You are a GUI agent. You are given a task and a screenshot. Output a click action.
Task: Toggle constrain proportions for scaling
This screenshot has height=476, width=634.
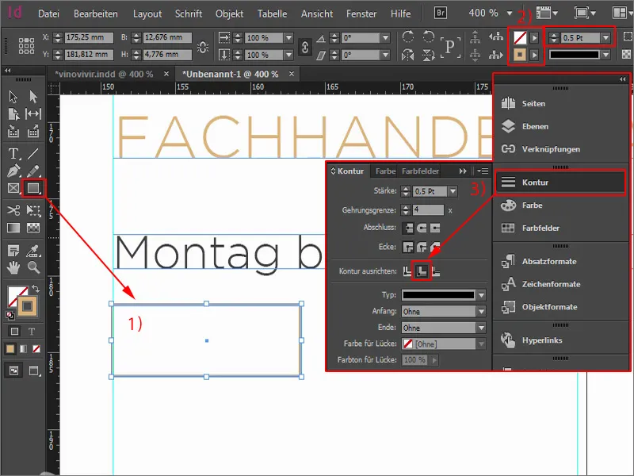pos(305,47)
